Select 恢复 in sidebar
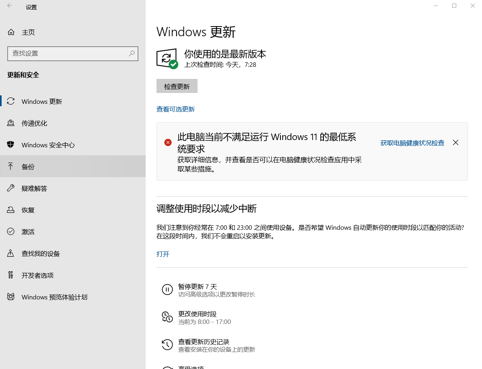The width and height of the screenshot is (482, 369). [x=28, y=210]
